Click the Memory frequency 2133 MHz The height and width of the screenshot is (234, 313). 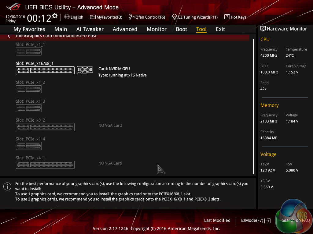[x=269, y=121]
